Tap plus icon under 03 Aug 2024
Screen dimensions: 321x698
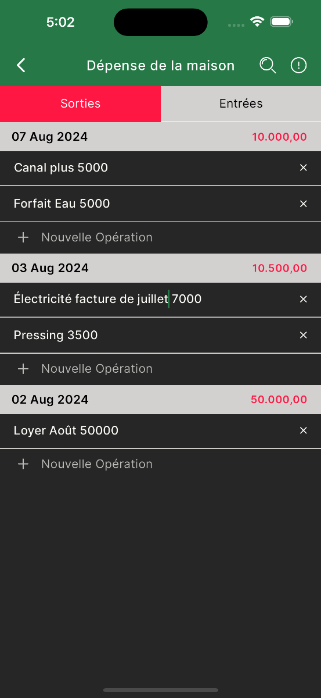tap(23, 369)
